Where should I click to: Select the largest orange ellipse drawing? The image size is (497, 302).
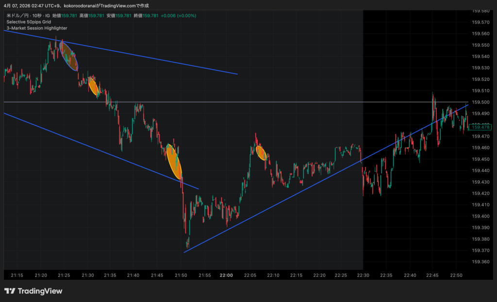pyautogui.click(x=174, y=162)
